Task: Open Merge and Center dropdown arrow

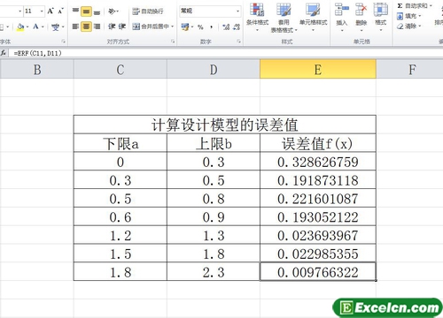Action: (172, 26)
